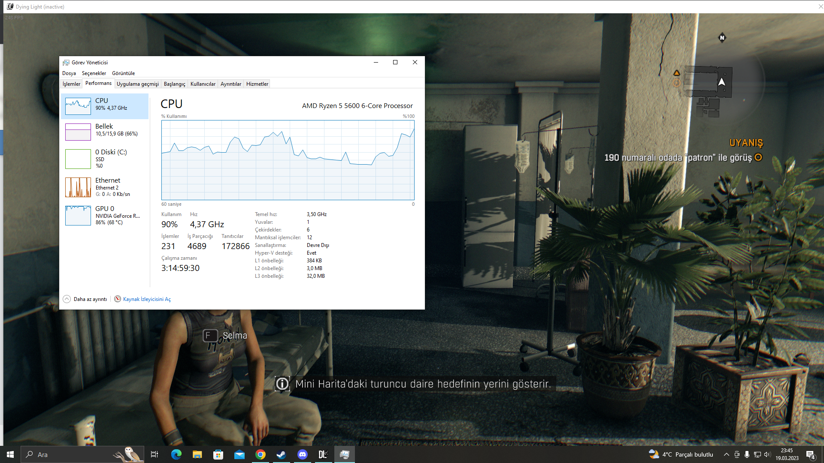Launch Google Chrome from taskbar

[261, 454]
